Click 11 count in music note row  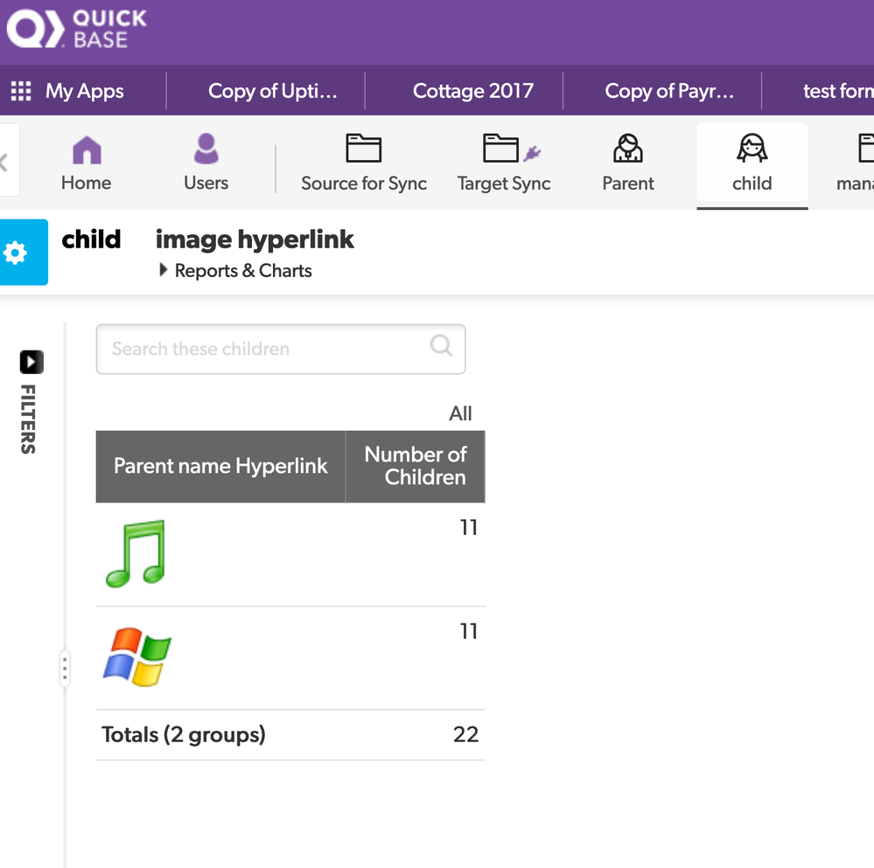[x=469, y=527]
